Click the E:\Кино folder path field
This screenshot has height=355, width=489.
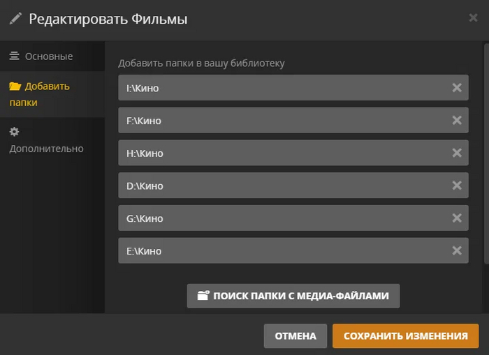tap(279, 251)
